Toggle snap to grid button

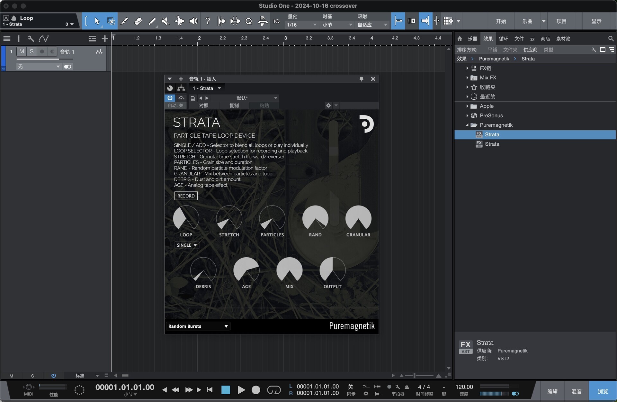398,21
